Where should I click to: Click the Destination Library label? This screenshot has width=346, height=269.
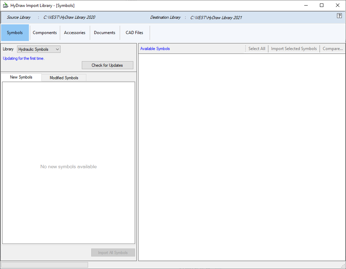coord(165,17)
